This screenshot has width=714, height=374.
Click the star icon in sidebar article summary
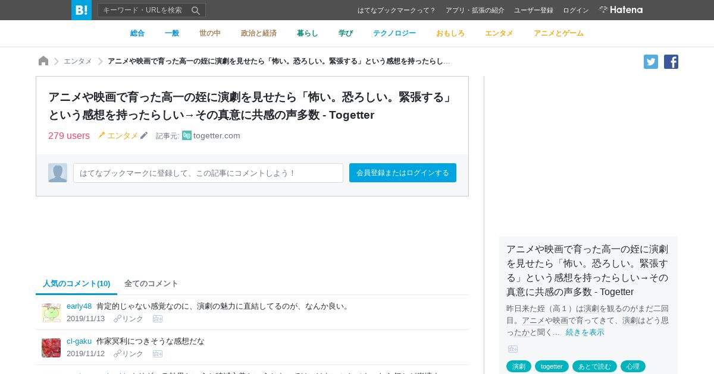pyautogui.click(x=513, y=349)
